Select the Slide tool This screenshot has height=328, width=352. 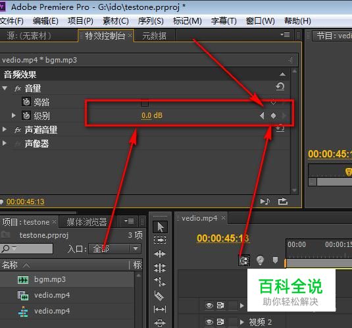click(x=160, y=323)
